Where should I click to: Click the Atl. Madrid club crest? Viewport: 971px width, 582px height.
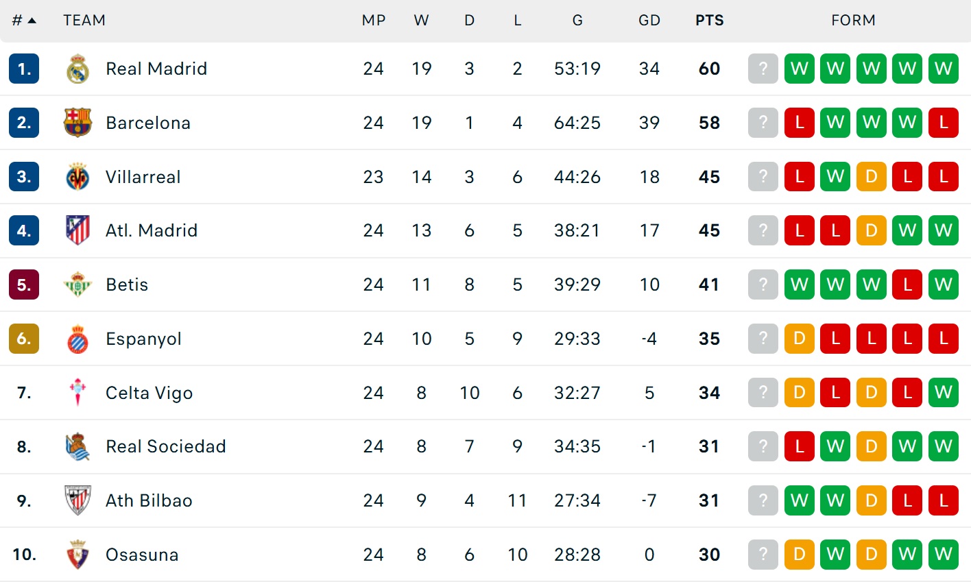(77, 230)
